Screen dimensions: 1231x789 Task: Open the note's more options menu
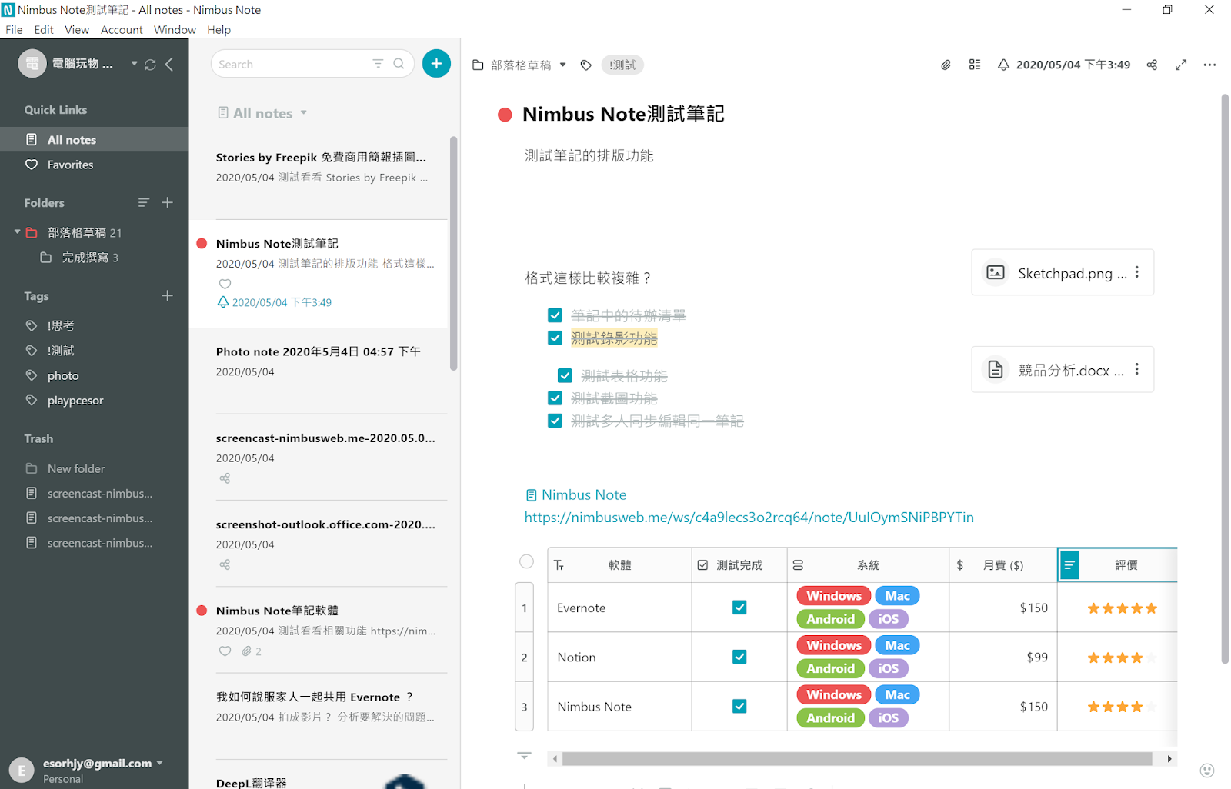pyautogui.click(x=1209, y=65)
